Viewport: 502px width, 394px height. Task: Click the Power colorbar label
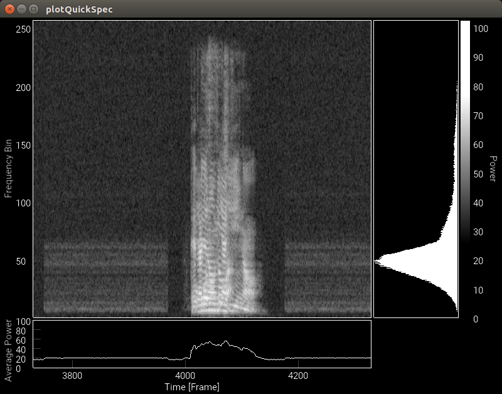pos(493,169)
